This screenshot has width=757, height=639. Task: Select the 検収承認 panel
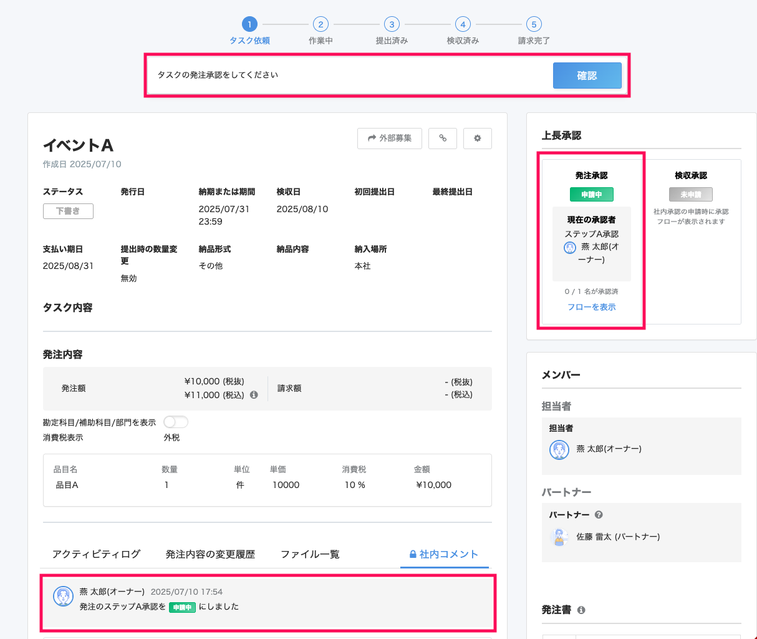click(691, 241)
